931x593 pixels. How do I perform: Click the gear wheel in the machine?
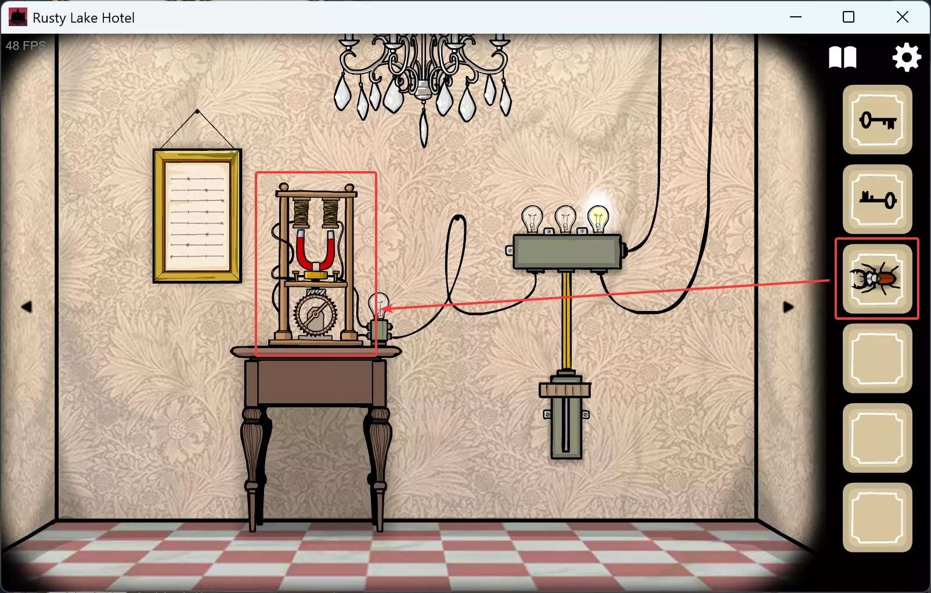click(315, 314)
